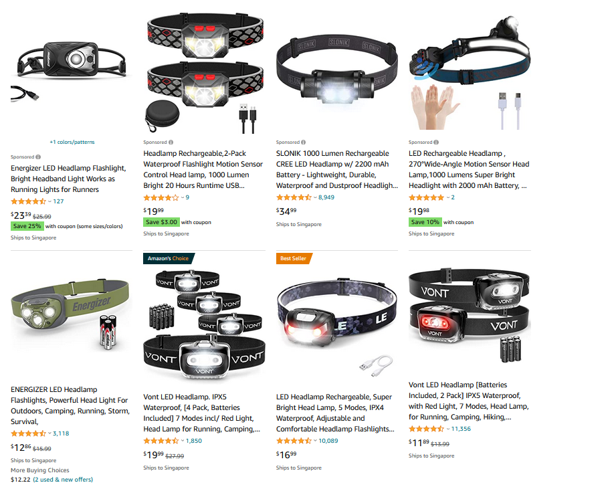Open Energizer LED Headlamp Flashlight title
The image size is (610, 491).
tap(68, 179)
